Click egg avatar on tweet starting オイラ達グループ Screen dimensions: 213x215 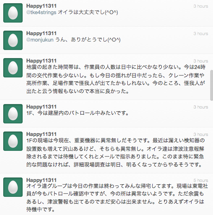pyautogui.click(x=13, y=187)
